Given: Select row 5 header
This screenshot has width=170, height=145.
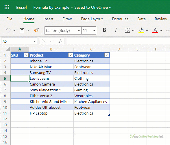Looking at the screenshot, I should tap(5, 78).
